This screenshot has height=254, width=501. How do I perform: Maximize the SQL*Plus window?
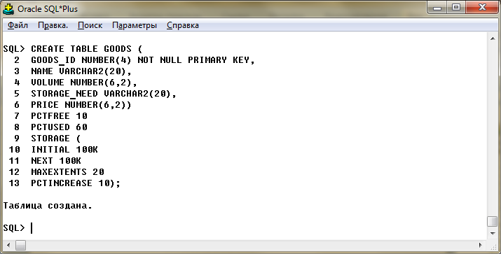456,8
